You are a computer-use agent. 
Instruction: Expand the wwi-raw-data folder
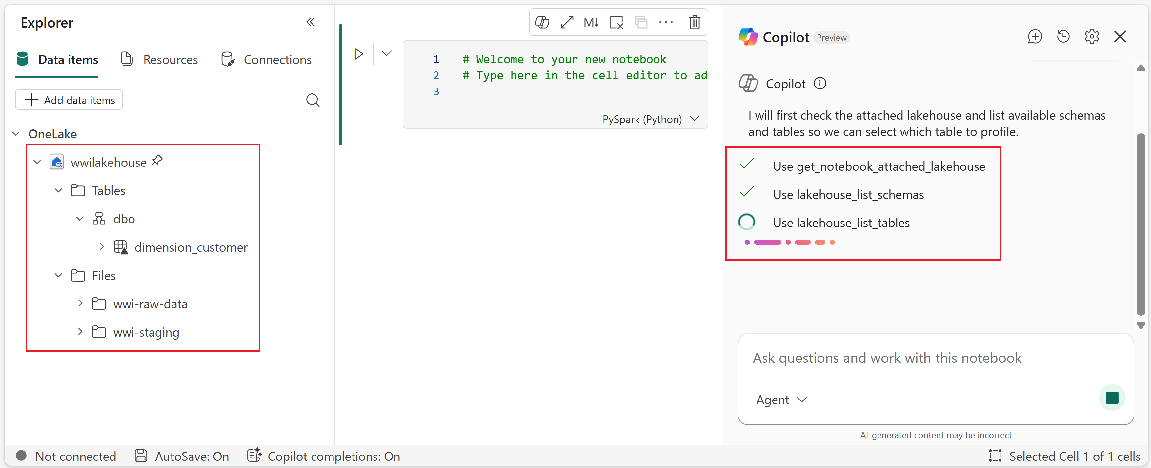(x=80, y=304)
